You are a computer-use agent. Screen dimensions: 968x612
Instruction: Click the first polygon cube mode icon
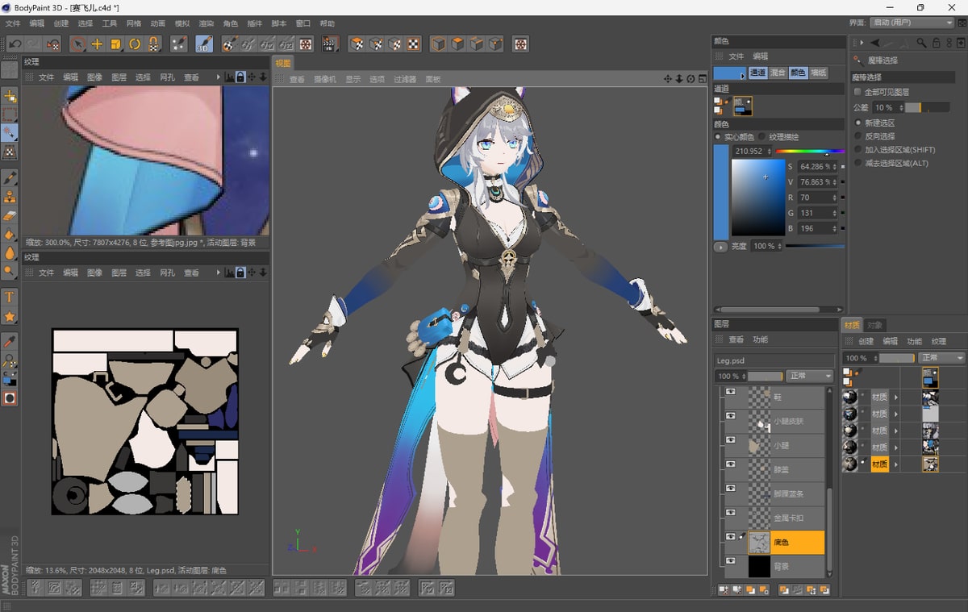point(438,44)
